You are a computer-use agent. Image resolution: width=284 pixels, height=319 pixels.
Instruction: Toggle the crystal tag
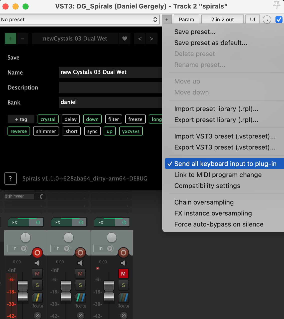48,119
